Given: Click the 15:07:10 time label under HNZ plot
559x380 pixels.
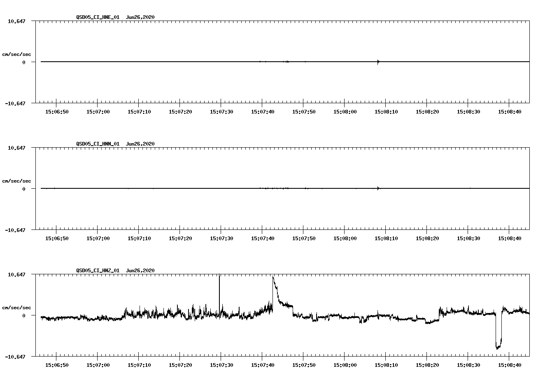Looking at the screenshot, I should [139, 365].
